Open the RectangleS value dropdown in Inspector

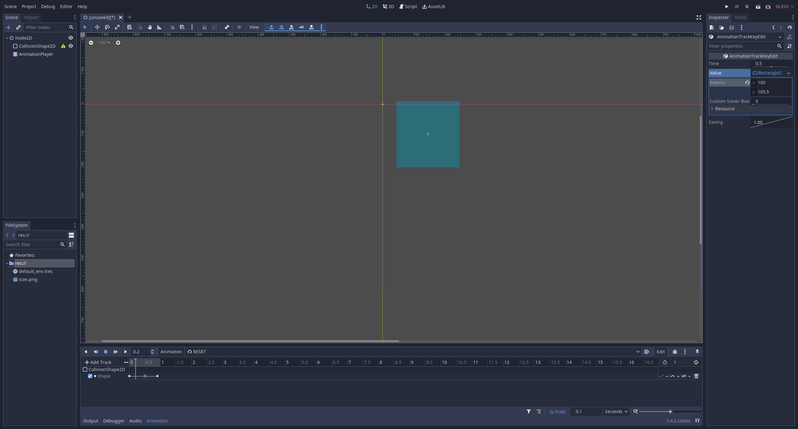pyautogui.click(x=789, y=73)
